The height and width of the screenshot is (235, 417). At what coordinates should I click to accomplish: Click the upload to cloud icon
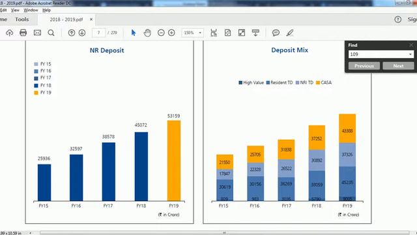pyautogui.click(x=10, y=33)
